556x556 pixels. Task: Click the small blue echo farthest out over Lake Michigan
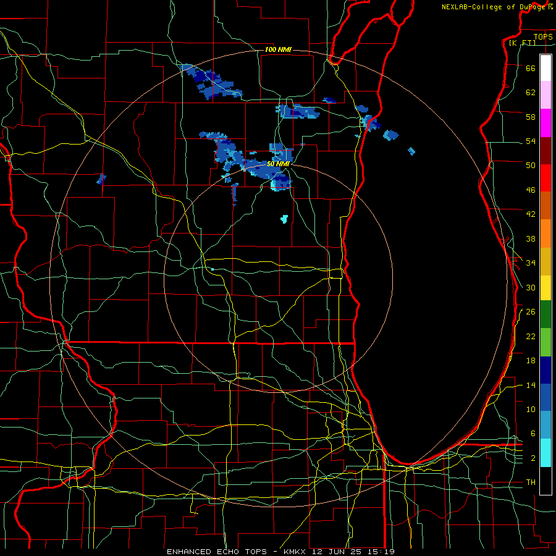click(411, 151)
